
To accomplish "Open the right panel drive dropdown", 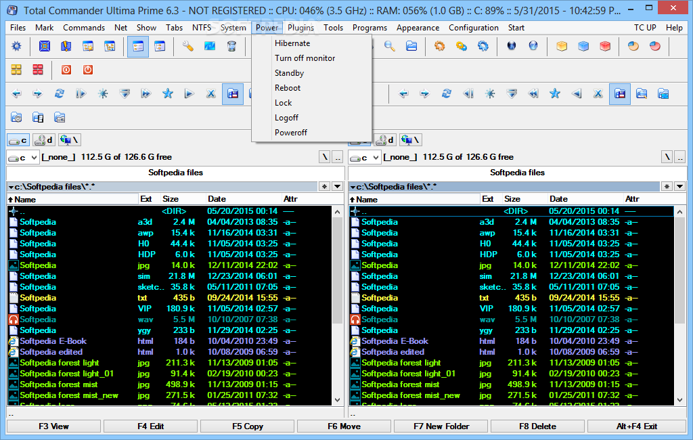I will (x=365, y=158).
